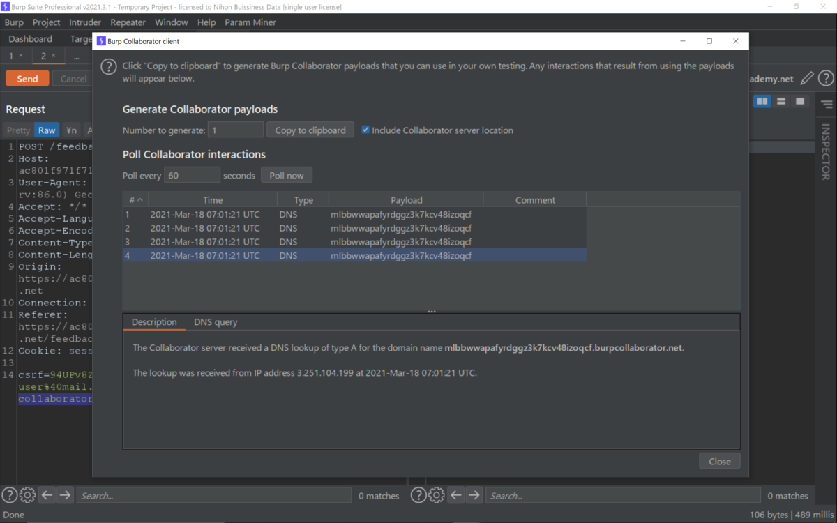Select interaction row 2 in the table
The width and height of the screenshot is (837, 523).
[354, 228]
